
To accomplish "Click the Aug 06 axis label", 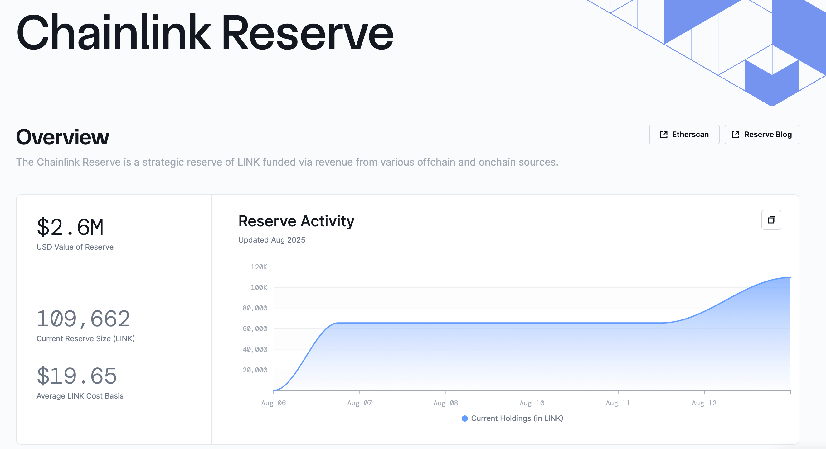I will (273, 403).
